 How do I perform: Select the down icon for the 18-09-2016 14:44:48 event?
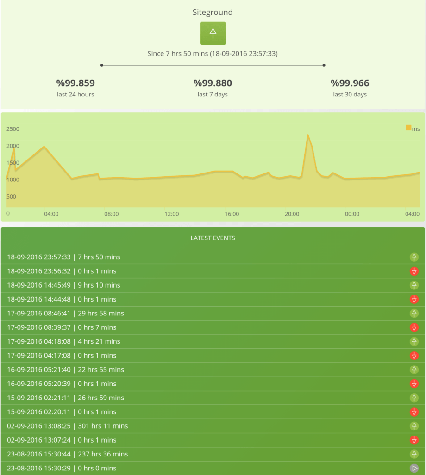(x=414, y=299)
